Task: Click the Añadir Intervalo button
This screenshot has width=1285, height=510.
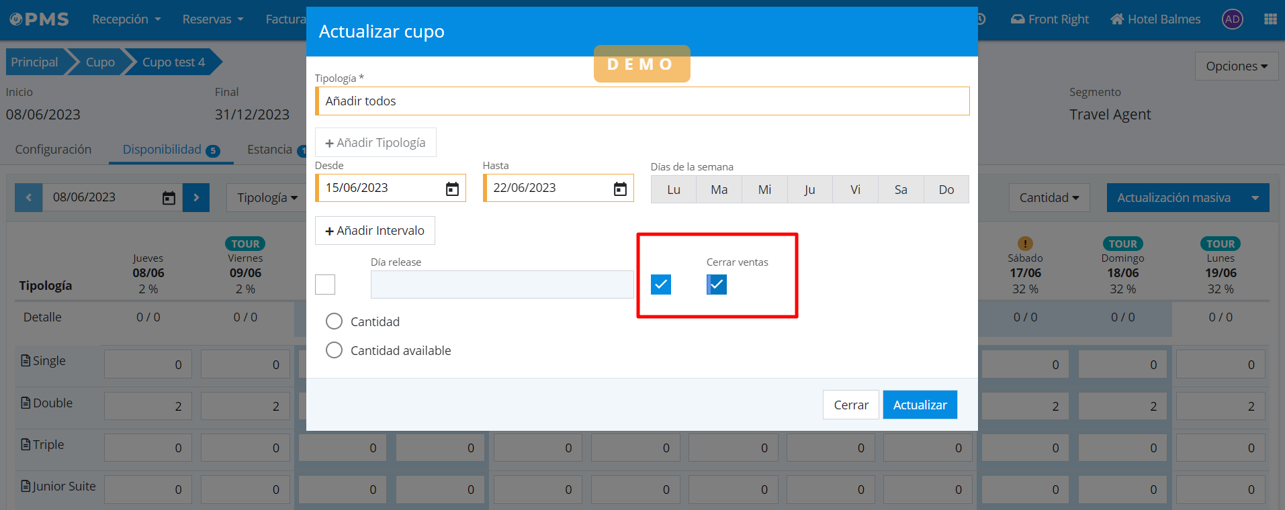Action: click(x=375, y=231)
